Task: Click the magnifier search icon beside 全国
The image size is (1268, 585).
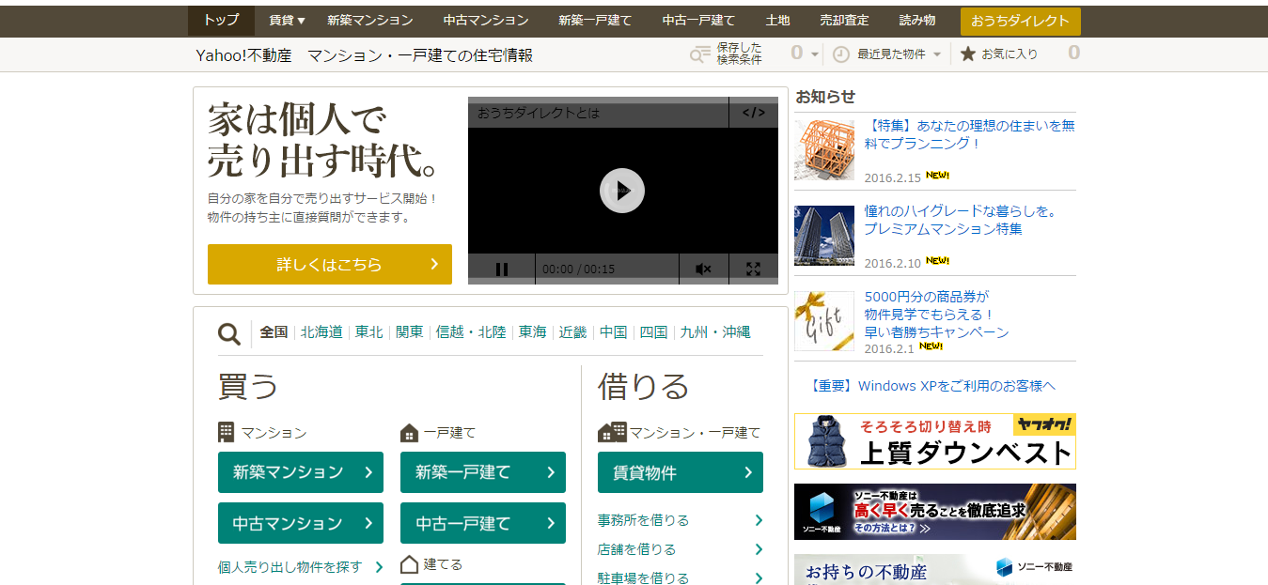Action: (x=229, y=333)
